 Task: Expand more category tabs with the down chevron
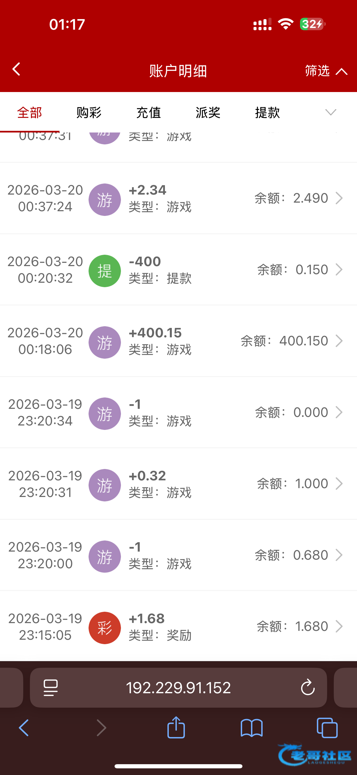330,113
